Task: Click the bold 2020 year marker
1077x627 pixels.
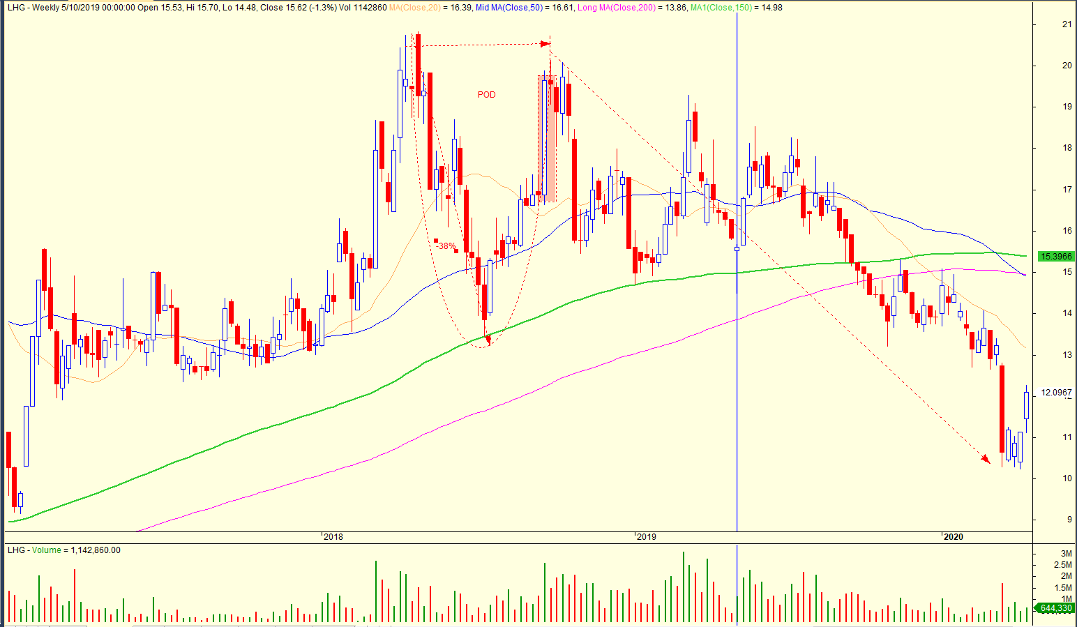Action: coord(953,537)
